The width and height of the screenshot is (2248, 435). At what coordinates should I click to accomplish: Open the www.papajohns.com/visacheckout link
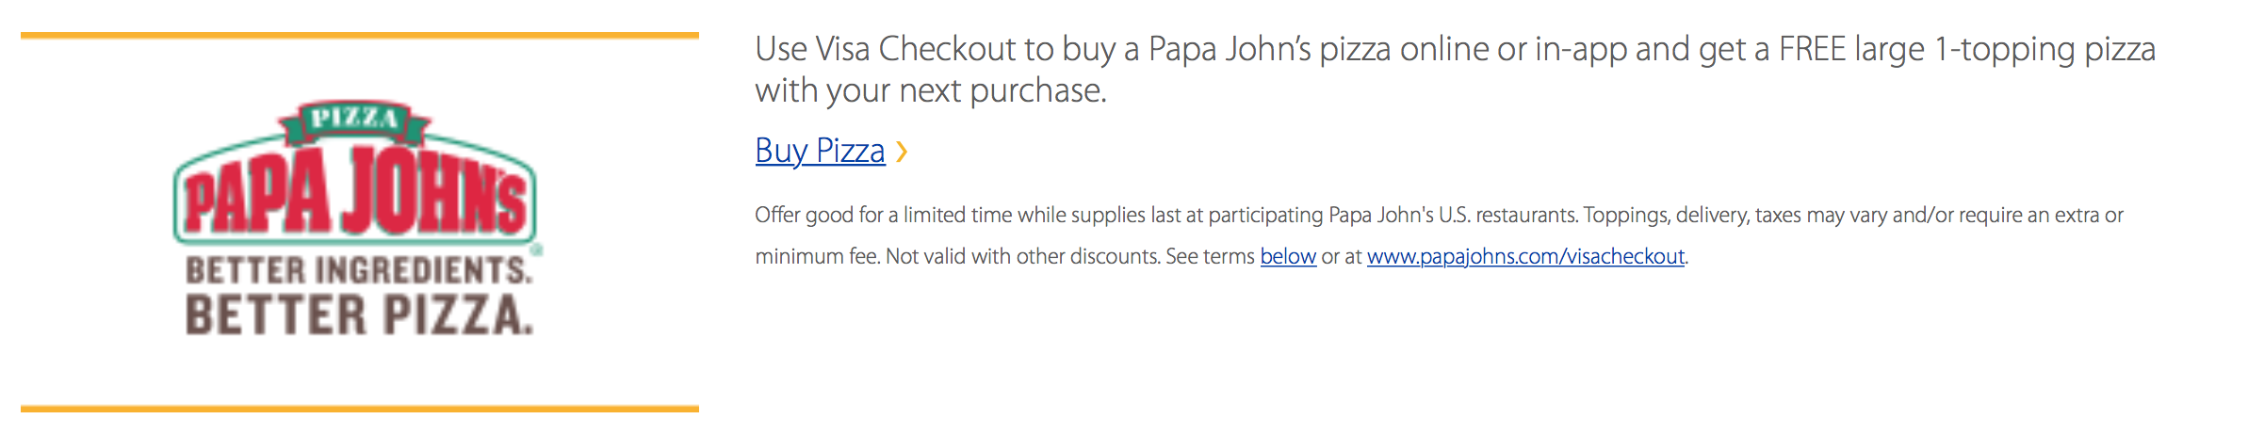click(1525, 256)
